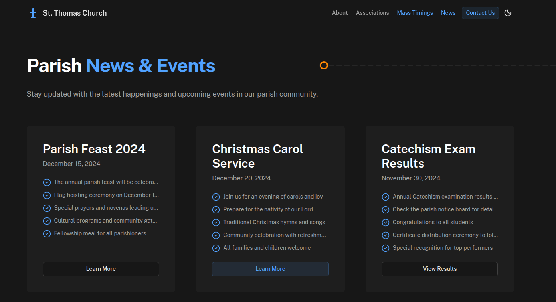Click the Contact Us button
556x302 pixels.
(x=480, y=13)
